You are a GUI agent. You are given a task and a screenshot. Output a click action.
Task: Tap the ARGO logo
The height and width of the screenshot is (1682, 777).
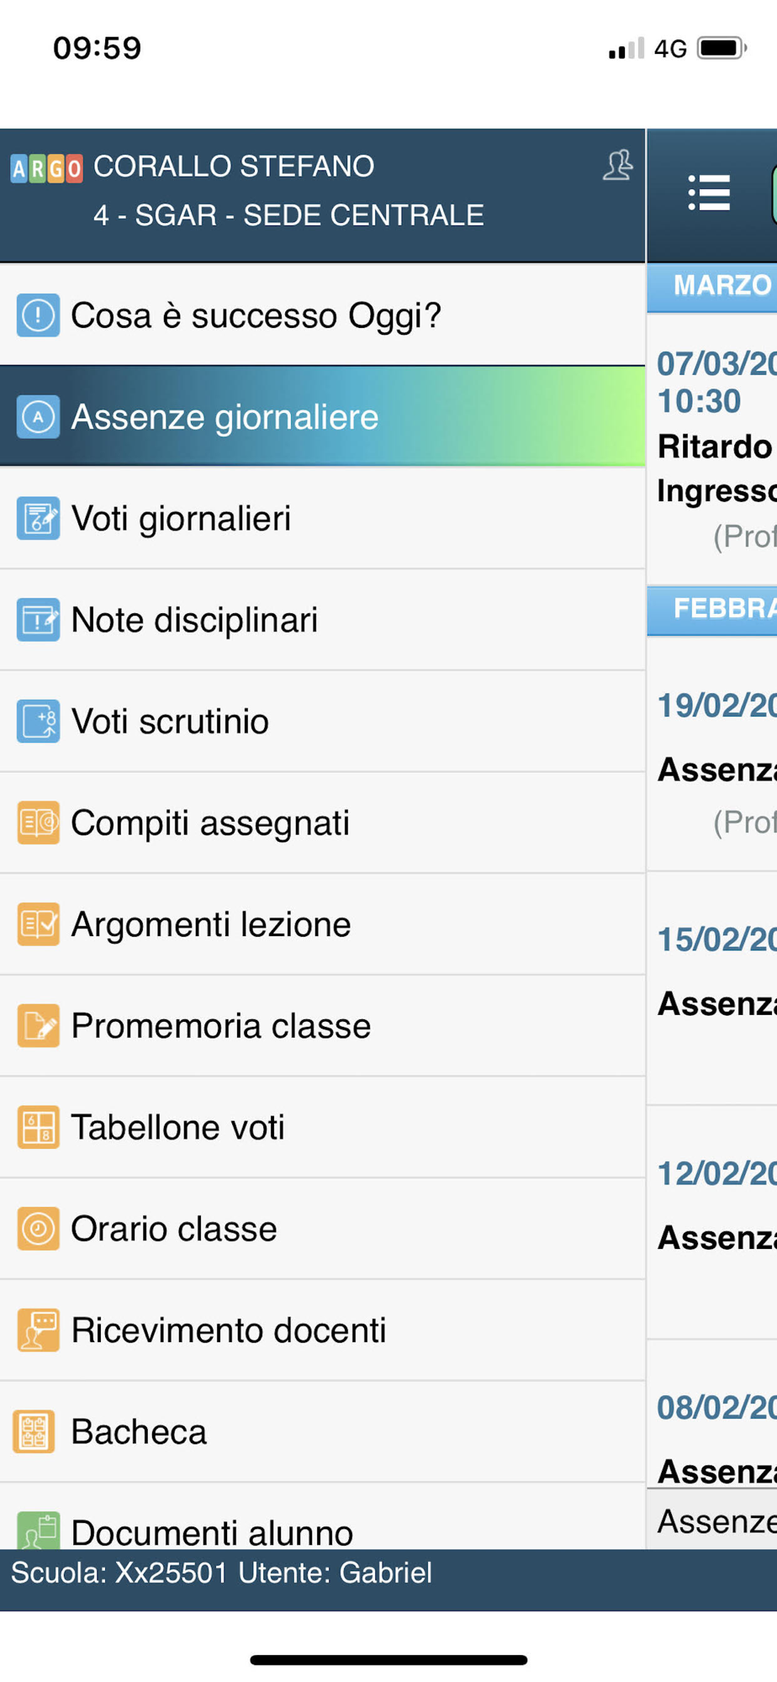coord(46,169)
